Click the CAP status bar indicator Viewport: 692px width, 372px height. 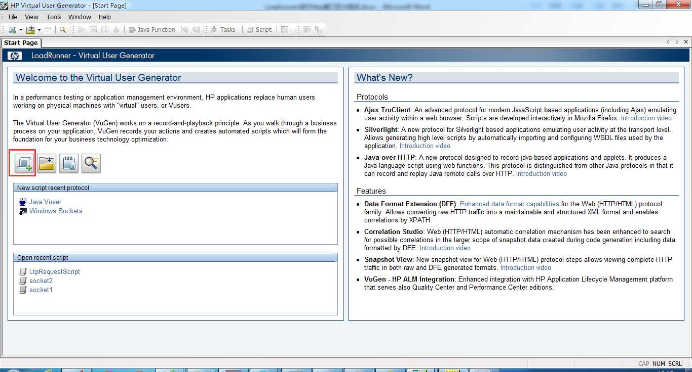click(x=643, y=363)
